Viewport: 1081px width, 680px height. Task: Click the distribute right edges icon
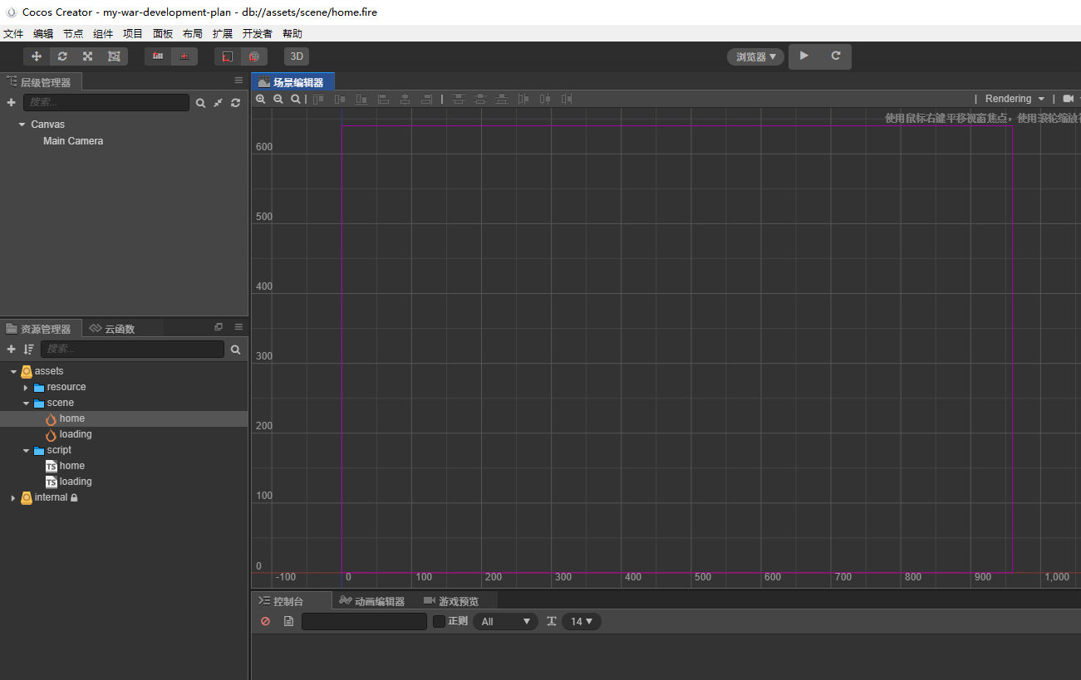pos(566,99)
